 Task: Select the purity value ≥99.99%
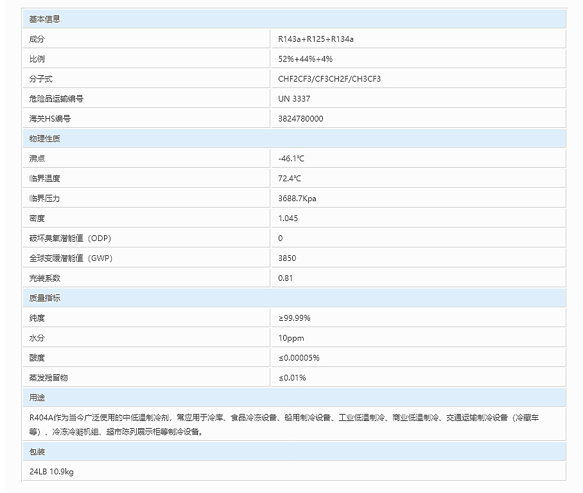tap(294, 318)
